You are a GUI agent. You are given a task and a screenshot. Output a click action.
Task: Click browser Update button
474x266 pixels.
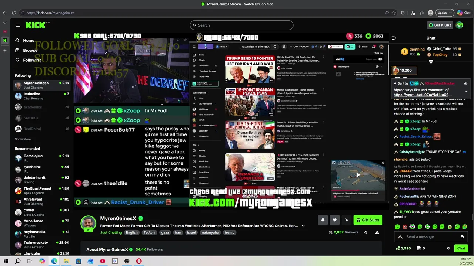[x=445, y=13]
